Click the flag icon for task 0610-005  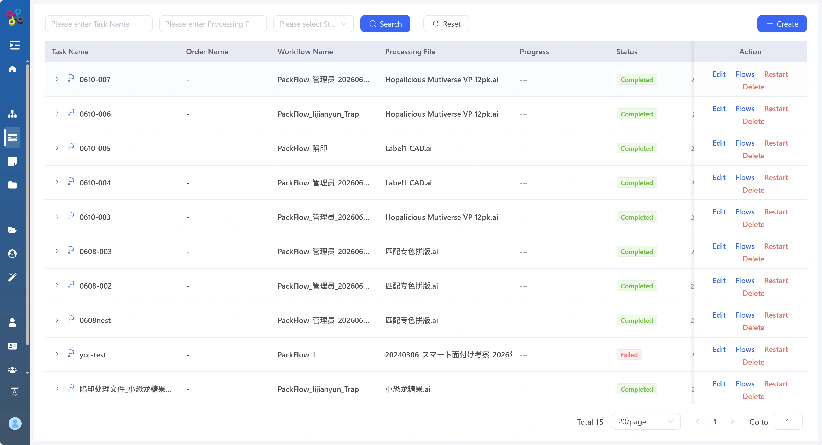71,147
